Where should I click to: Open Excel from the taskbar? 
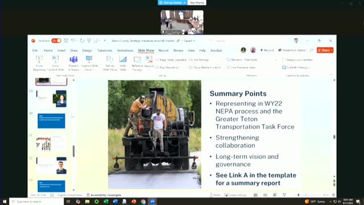(106, 202)
